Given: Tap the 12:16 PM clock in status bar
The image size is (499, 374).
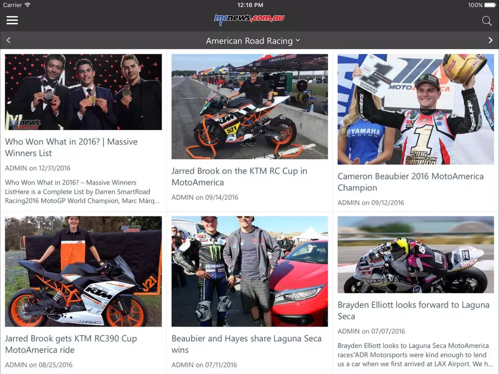Looking at the screenshot, I should (250, 5).
